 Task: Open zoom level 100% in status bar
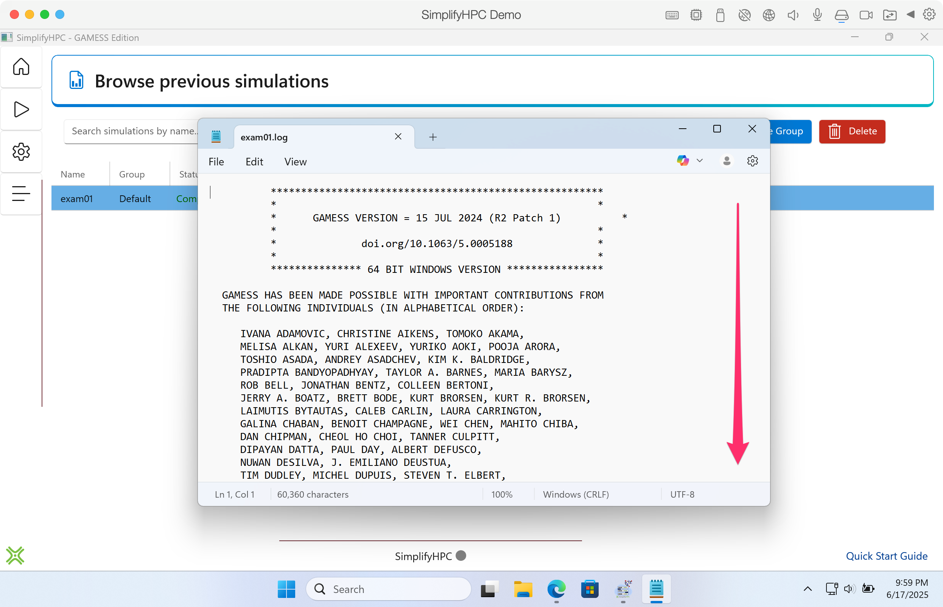(501, 494)
